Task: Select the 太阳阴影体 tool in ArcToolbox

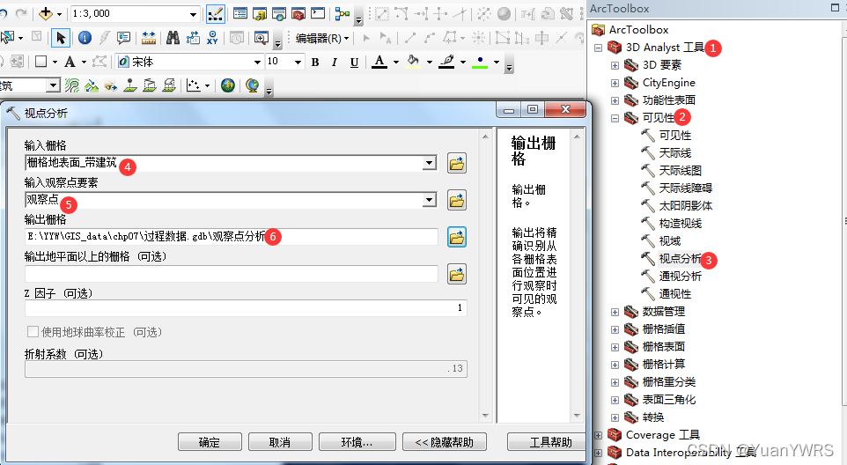Action: click(x=686, y=206)
